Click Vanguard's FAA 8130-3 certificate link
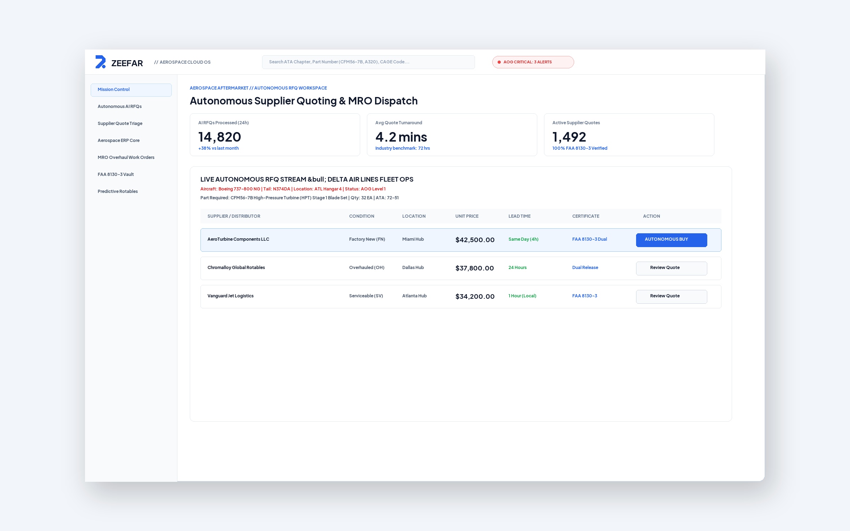This screenshot has height=531, width=850. tap(585, 296)
